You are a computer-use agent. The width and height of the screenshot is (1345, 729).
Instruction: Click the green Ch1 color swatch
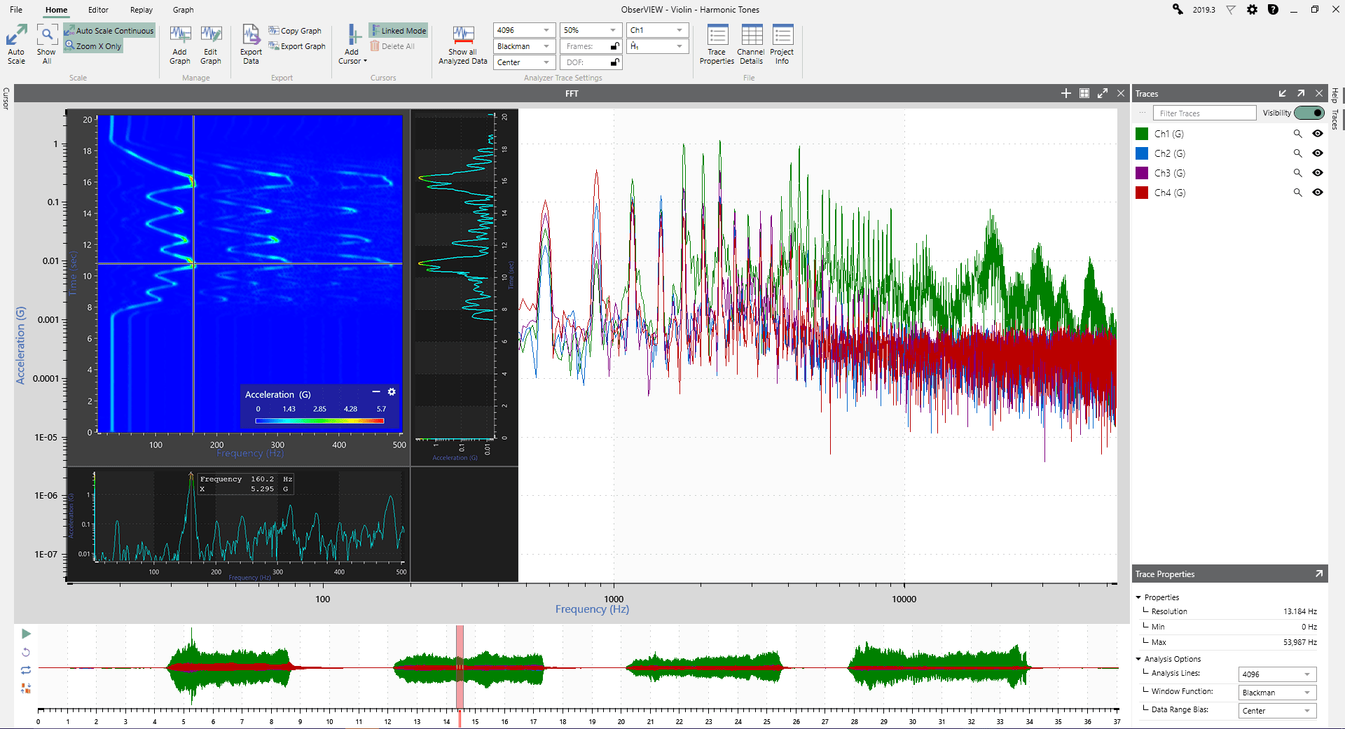pyautogui.click(x=1142, y=134)
